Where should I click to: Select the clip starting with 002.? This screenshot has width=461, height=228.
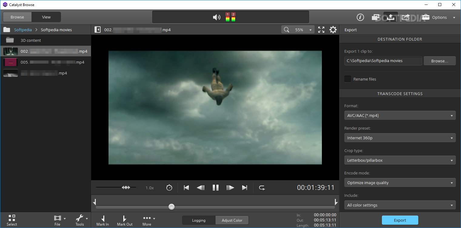(45, 51)
